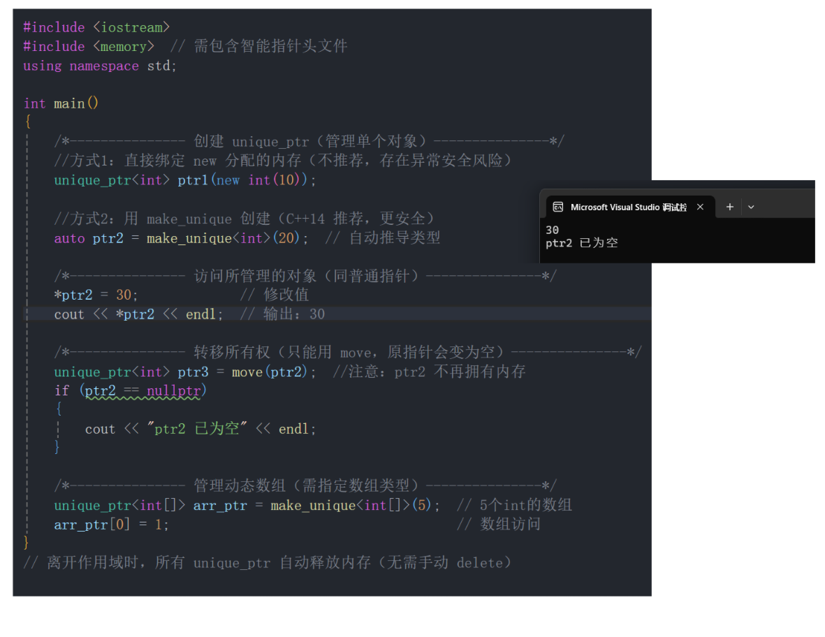The image size is (825, 637).
Task: Click the console output 'ptr2 已为空'
Action: click(x=582, y=243)
